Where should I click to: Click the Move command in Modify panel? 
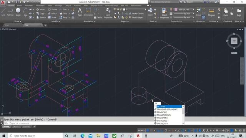pos(40,9)
